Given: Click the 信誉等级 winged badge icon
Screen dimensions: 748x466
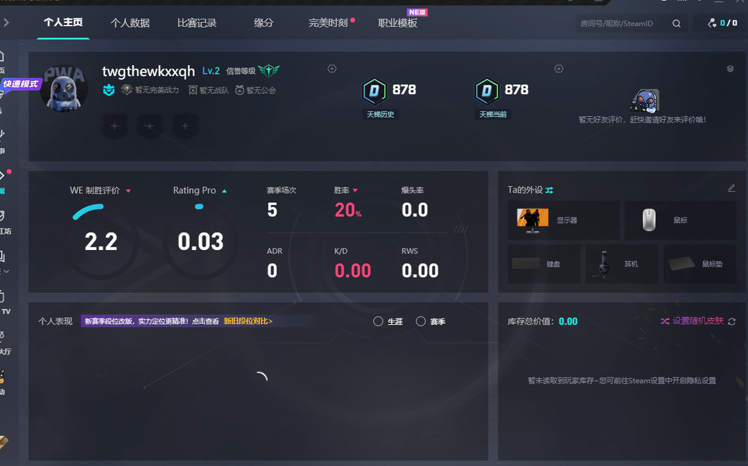Looking at the screenshot, I should pos(269,71).
